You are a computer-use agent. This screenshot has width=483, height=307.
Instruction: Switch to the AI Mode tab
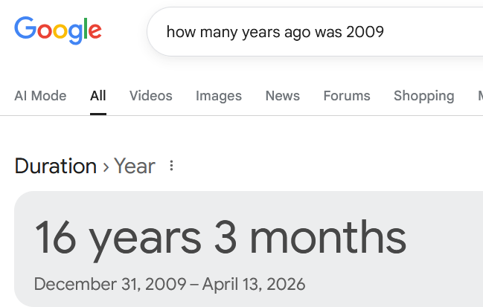tap(40, 96)
